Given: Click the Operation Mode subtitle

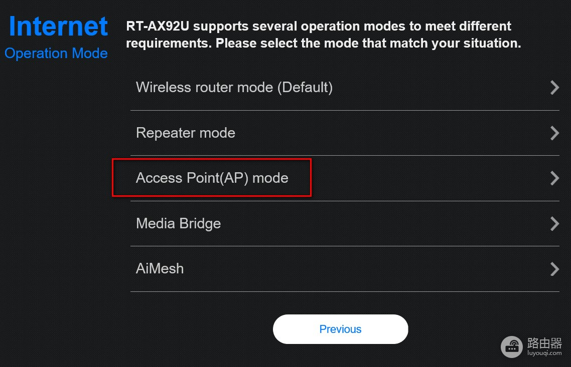Looking at the screenshot, I should click(56, 54).
